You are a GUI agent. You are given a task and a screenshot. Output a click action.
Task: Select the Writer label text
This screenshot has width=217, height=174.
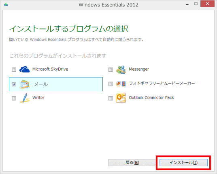(38, 98)
